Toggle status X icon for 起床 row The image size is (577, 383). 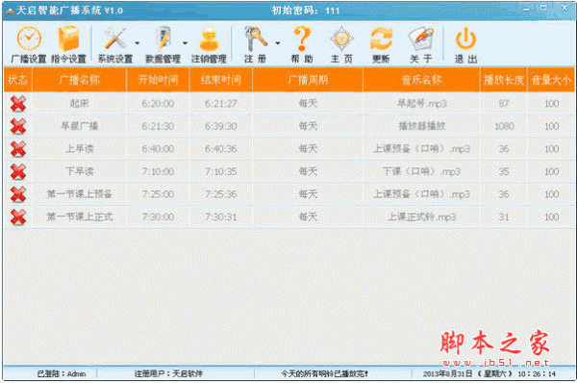18,104
